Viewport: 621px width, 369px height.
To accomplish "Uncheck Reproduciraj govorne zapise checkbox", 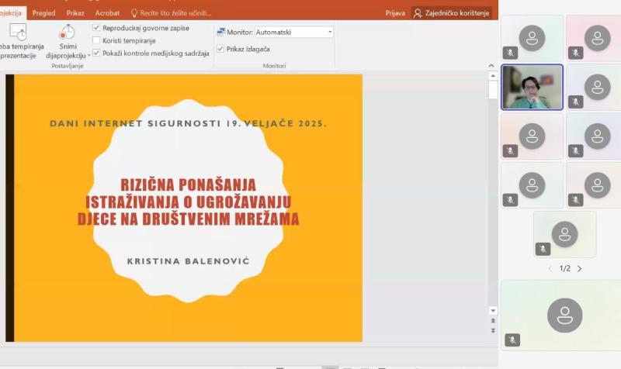I will point(96,28).
